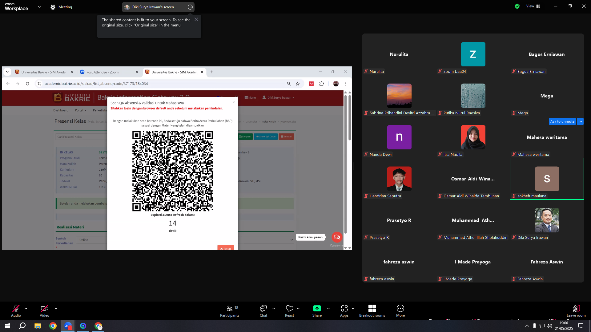
Task: Expand the video options arrow next to Video
Action: (x=56, y=308)
